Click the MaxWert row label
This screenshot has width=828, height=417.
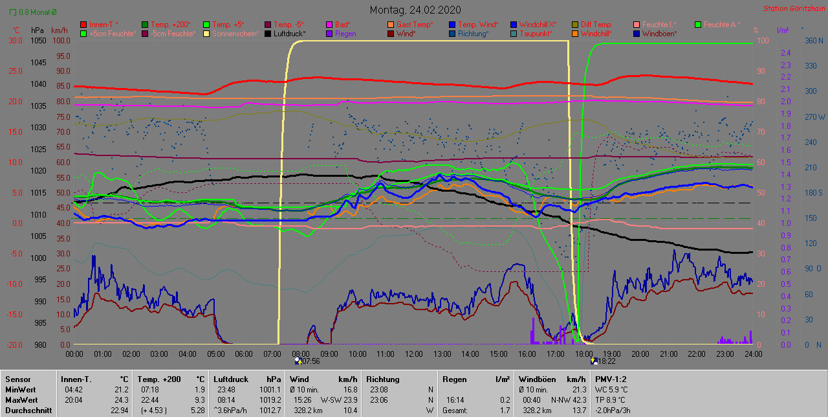[21, 400]
